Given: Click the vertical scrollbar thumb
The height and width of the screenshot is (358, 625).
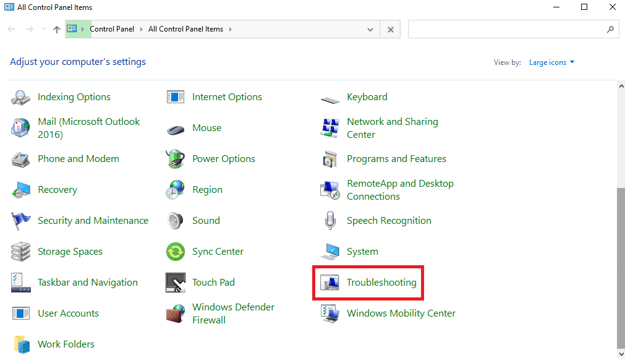Looking at the screenshot, I should point(621,266).
